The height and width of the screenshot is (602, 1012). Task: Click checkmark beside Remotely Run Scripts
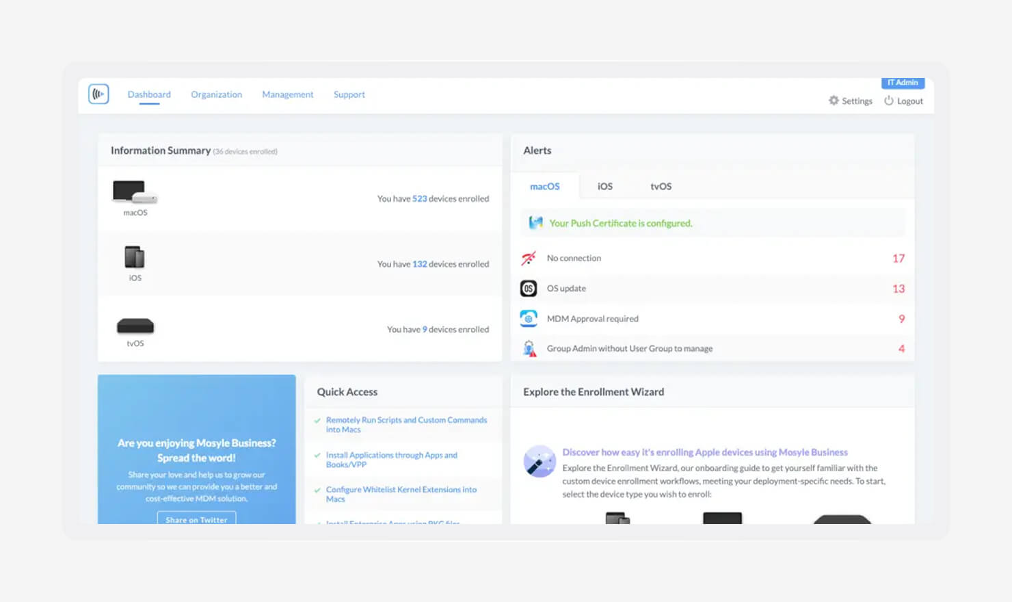coord(317,421)
